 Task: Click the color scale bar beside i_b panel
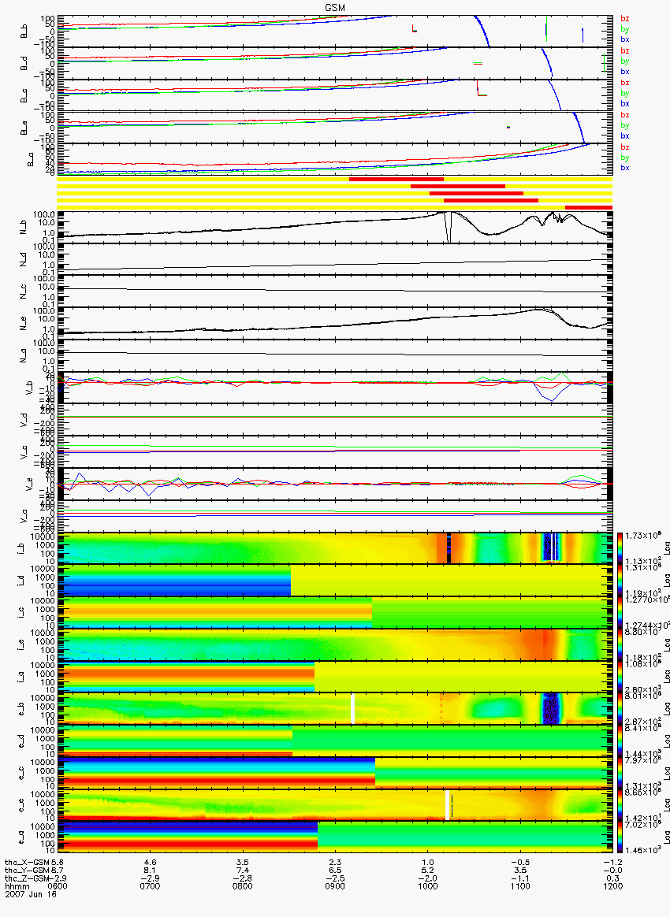[620, 548]
